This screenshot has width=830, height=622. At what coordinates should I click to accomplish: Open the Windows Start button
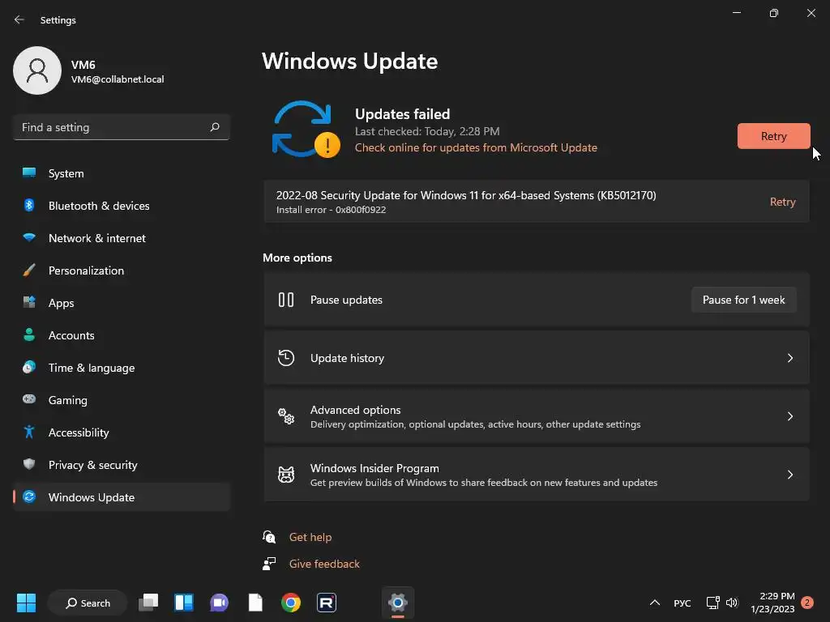(26, 603)
